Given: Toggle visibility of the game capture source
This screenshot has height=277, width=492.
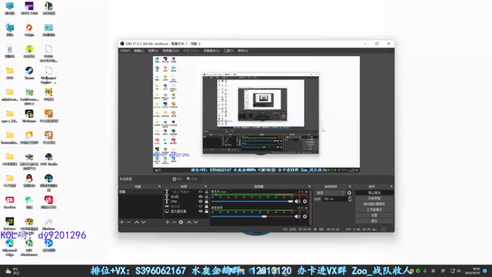Looking at the screenshot, I should [x=200, y=206].
